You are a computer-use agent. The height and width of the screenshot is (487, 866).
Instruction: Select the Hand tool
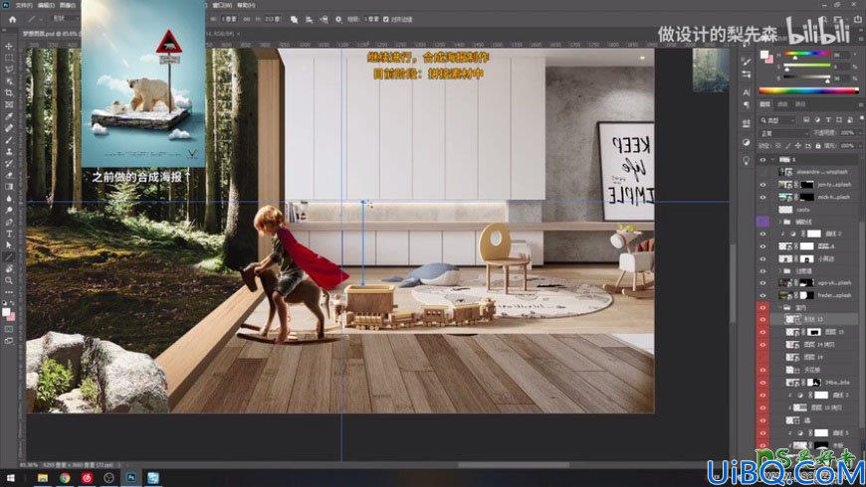(9, 268)
